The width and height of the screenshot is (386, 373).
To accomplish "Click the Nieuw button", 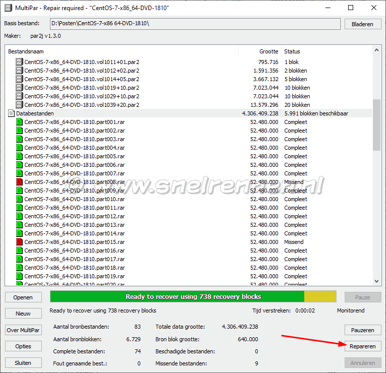I will point(23,314).
